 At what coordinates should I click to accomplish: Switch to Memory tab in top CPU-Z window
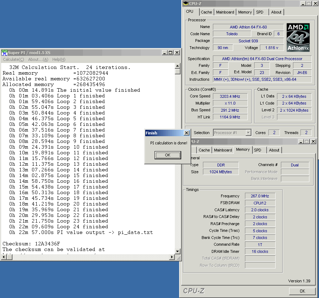tap(245, 12)
